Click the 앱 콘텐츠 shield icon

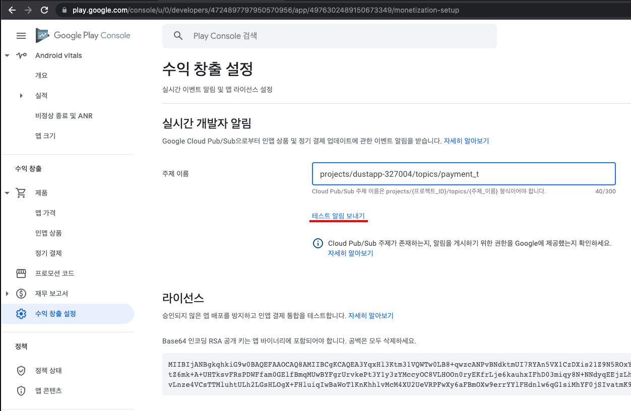pos(21,391)
